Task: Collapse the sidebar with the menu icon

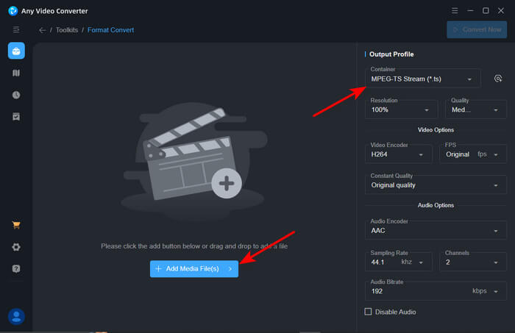Action: pos(16,30)
